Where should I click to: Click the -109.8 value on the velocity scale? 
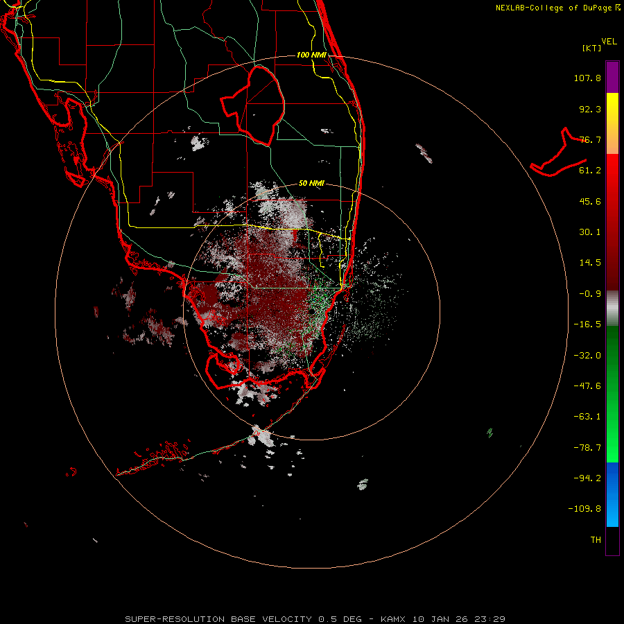point(584,509)
